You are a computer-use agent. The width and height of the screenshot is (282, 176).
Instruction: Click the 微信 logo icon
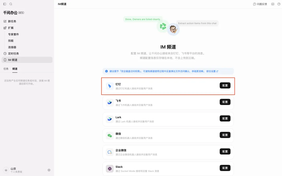click(x=109, y=135)
